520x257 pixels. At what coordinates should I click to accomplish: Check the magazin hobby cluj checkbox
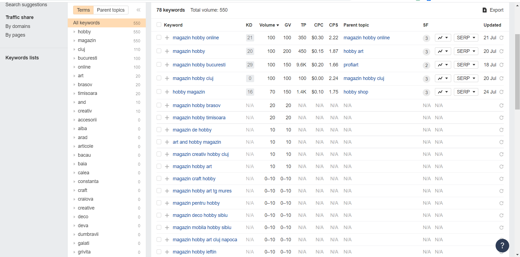159,78
